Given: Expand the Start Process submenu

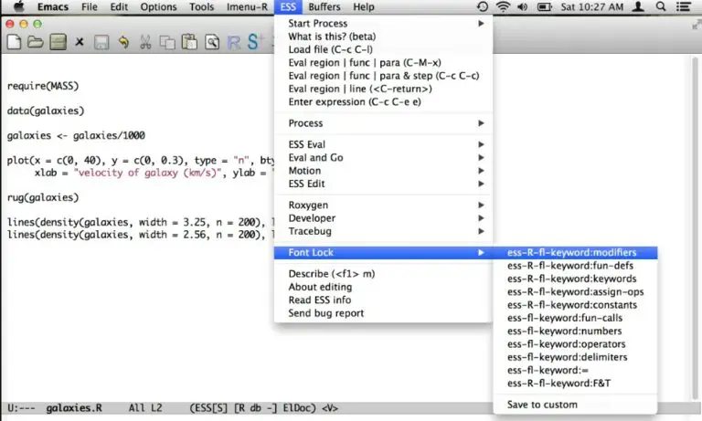Looking at the screenshot, I should pyautogui.click(x=383, y=23).
